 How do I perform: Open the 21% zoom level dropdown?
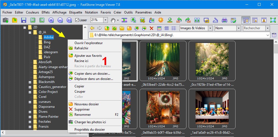point(105,20)
